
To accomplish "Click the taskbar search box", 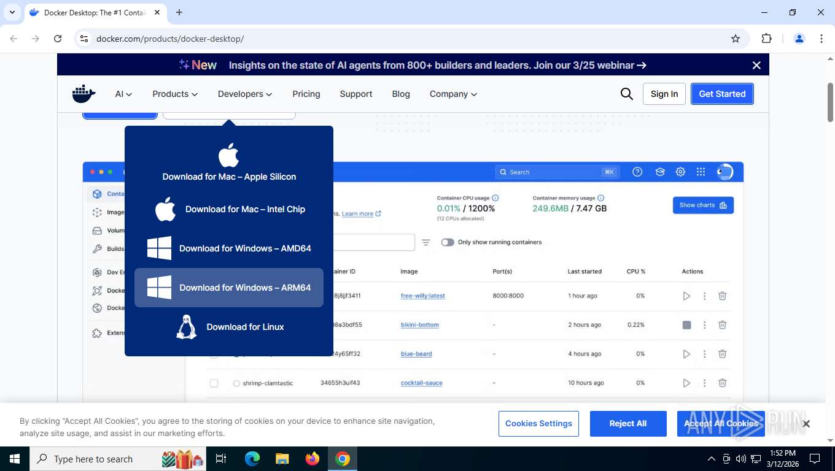I will click(x=118, y=459).
